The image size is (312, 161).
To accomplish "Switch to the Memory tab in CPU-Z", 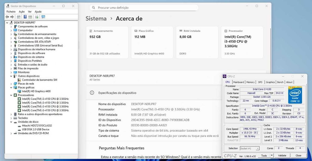I will (x=250, y=82).
